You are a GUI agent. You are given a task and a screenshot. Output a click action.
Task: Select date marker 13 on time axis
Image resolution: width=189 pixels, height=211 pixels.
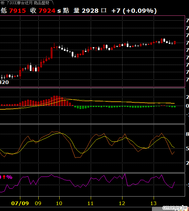[x=153, y=203]
